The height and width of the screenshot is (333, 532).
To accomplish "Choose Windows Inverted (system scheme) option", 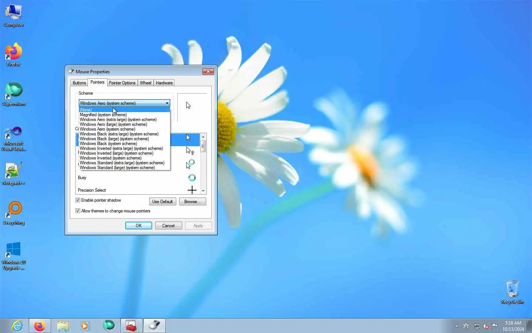I will (x=125, y=158).
